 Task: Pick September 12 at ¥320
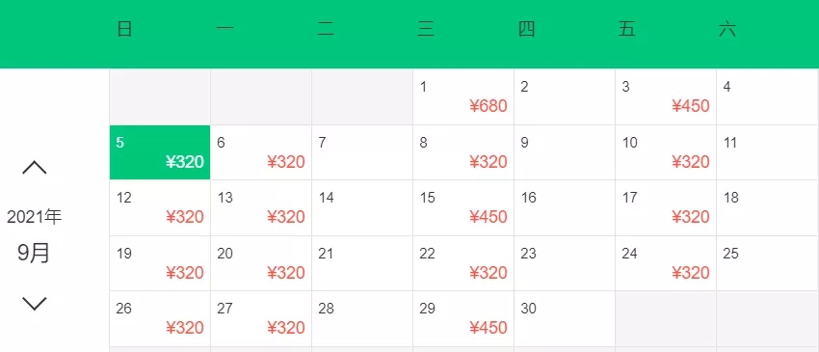point(160,207)
